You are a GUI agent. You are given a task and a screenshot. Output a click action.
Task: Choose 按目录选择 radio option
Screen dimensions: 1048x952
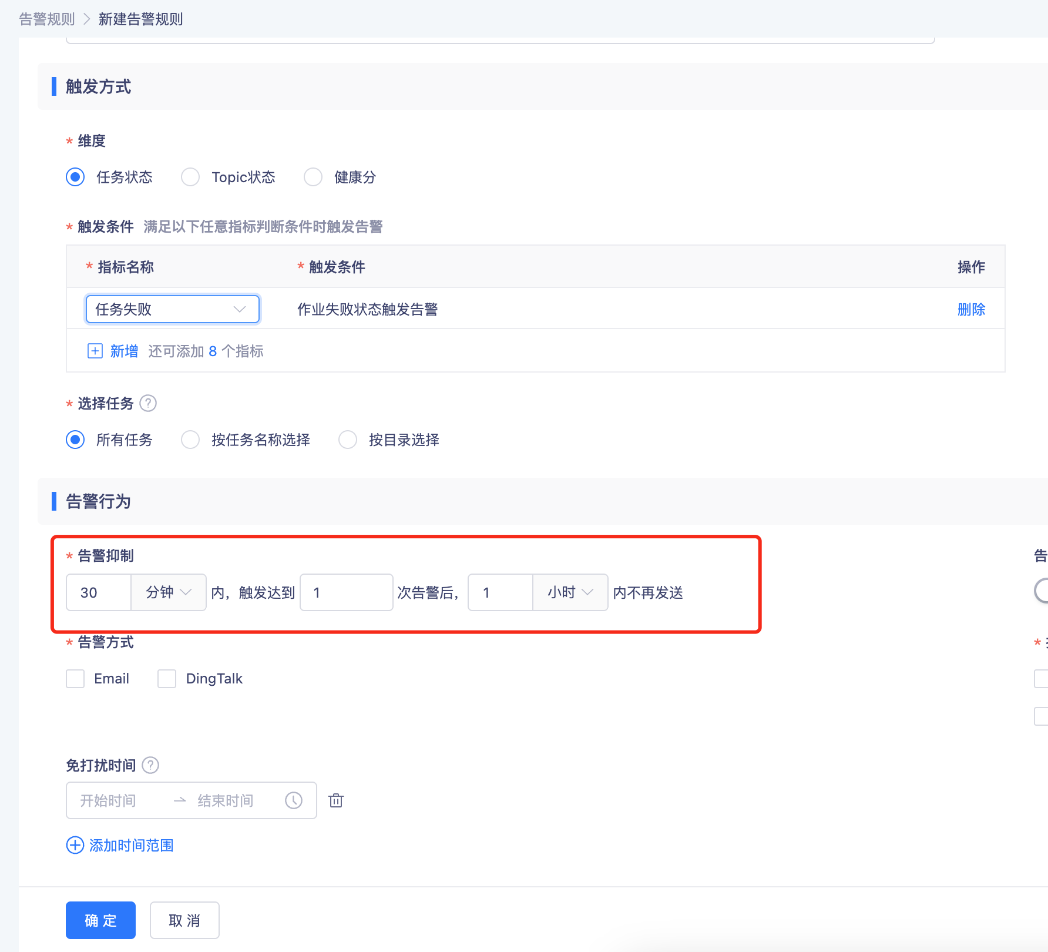click(x=348, y=440)
